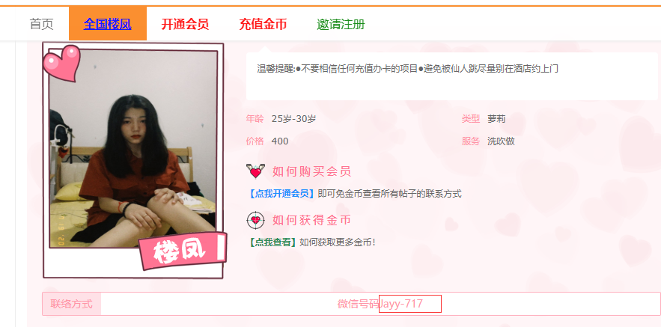Open the 充值金币 menu item

pos(263,24)
